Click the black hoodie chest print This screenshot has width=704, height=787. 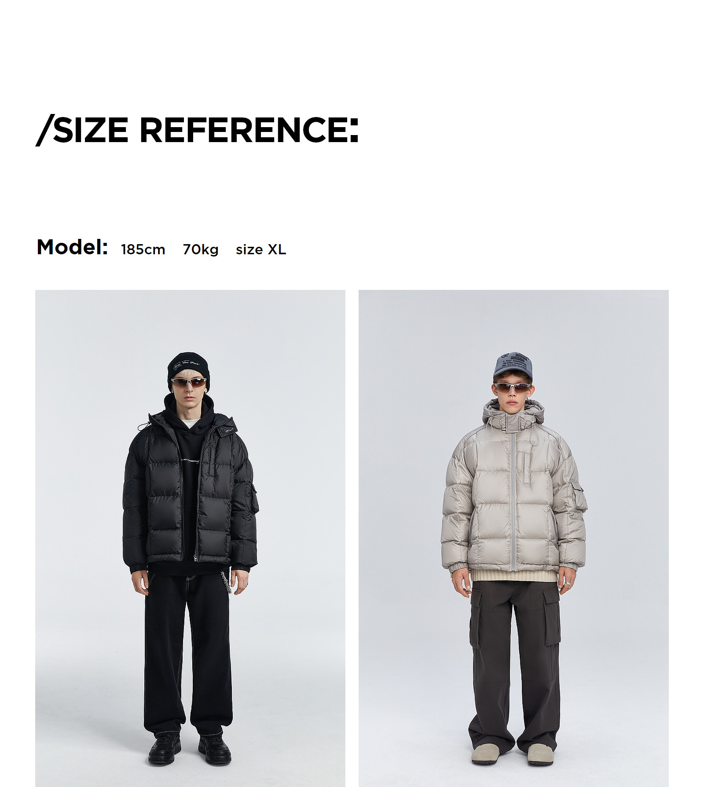tap(190, 461)
